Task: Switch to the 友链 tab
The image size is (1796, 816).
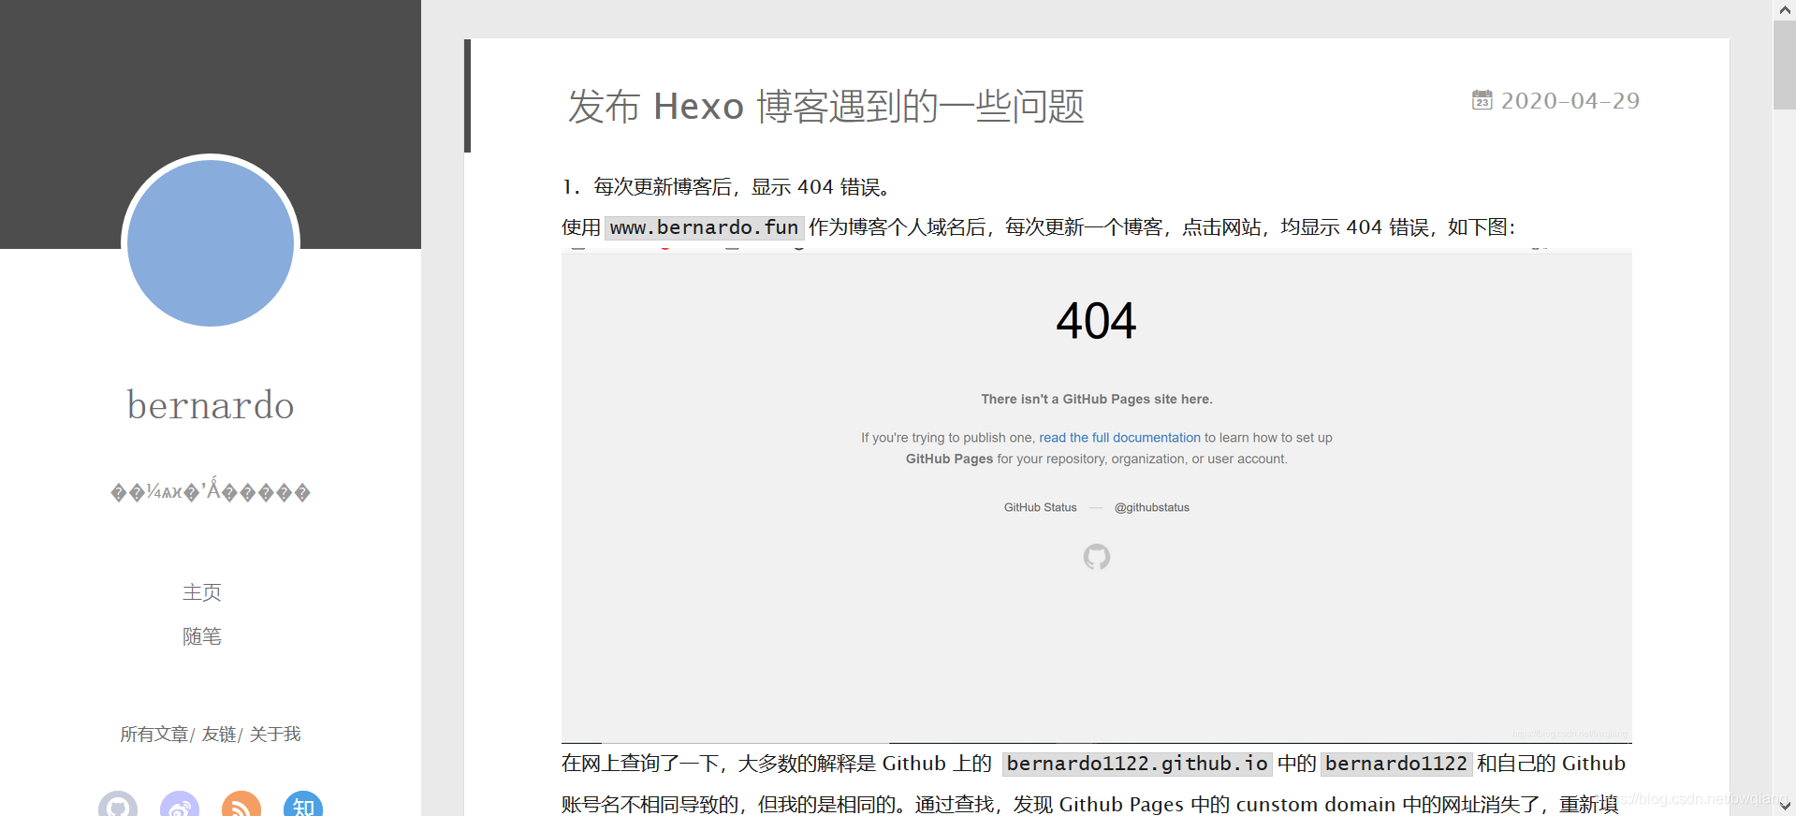Action: (219, 735)
